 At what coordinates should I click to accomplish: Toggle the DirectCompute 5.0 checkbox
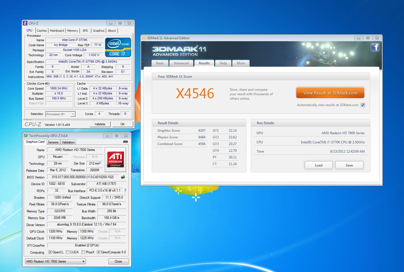[x=98, y=252]
